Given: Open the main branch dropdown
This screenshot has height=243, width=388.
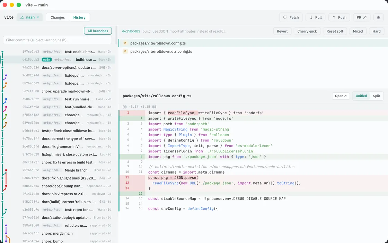Looking at the screenshot, I should (30, 17).
